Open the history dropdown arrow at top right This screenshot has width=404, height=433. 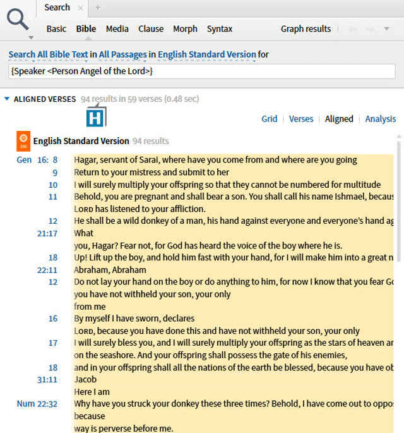point(387,29)
